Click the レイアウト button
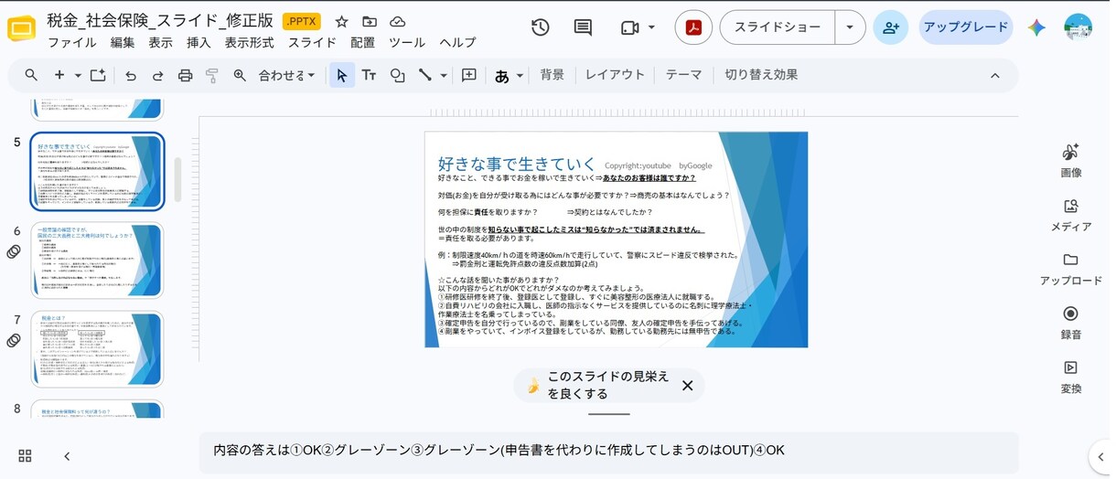Viewport: 1116px width, 479px height. 616,75
